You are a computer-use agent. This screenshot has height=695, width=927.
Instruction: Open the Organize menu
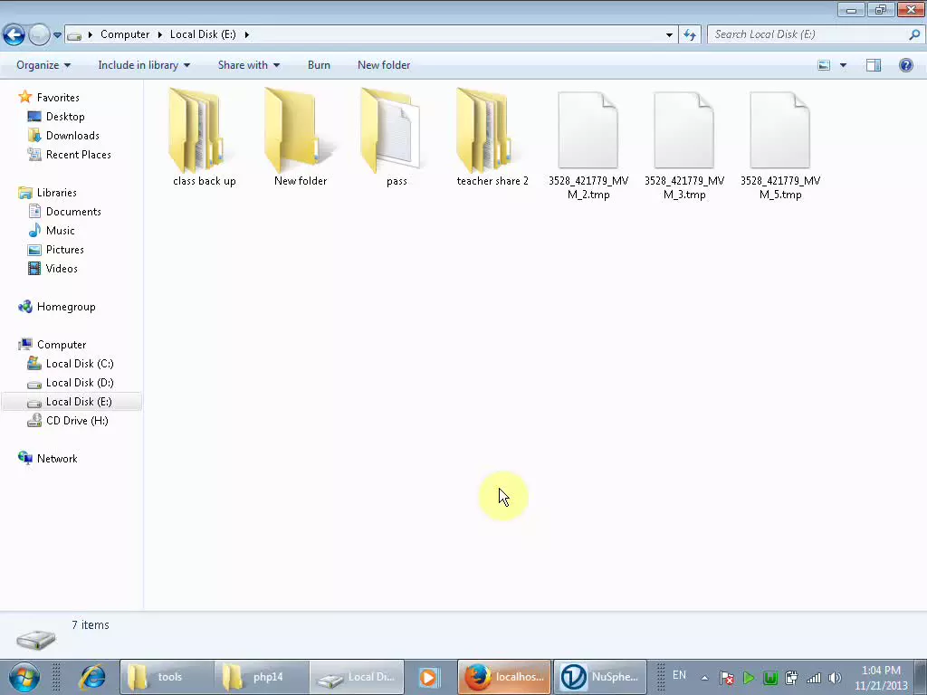[x=42, y=64]
